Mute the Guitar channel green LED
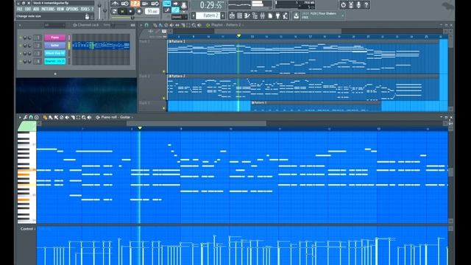The height and width of the screenshot is (265, 471). 21,46
